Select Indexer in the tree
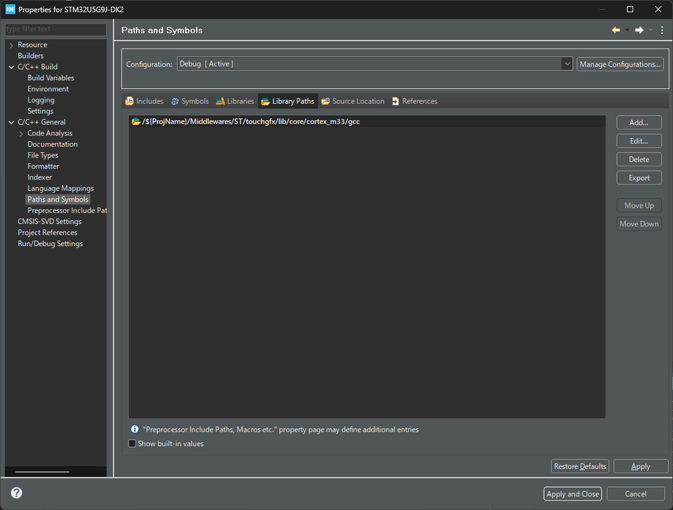The height and width of the screenshot is (510, 673). [40, 177]
